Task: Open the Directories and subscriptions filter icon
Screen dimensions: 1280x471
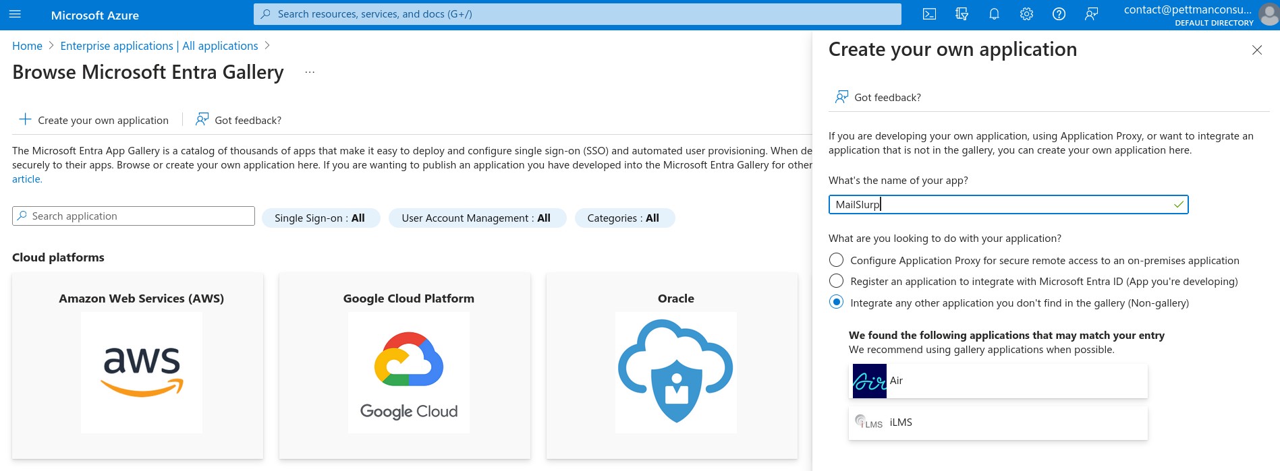Action: click(x=962, y=14)
